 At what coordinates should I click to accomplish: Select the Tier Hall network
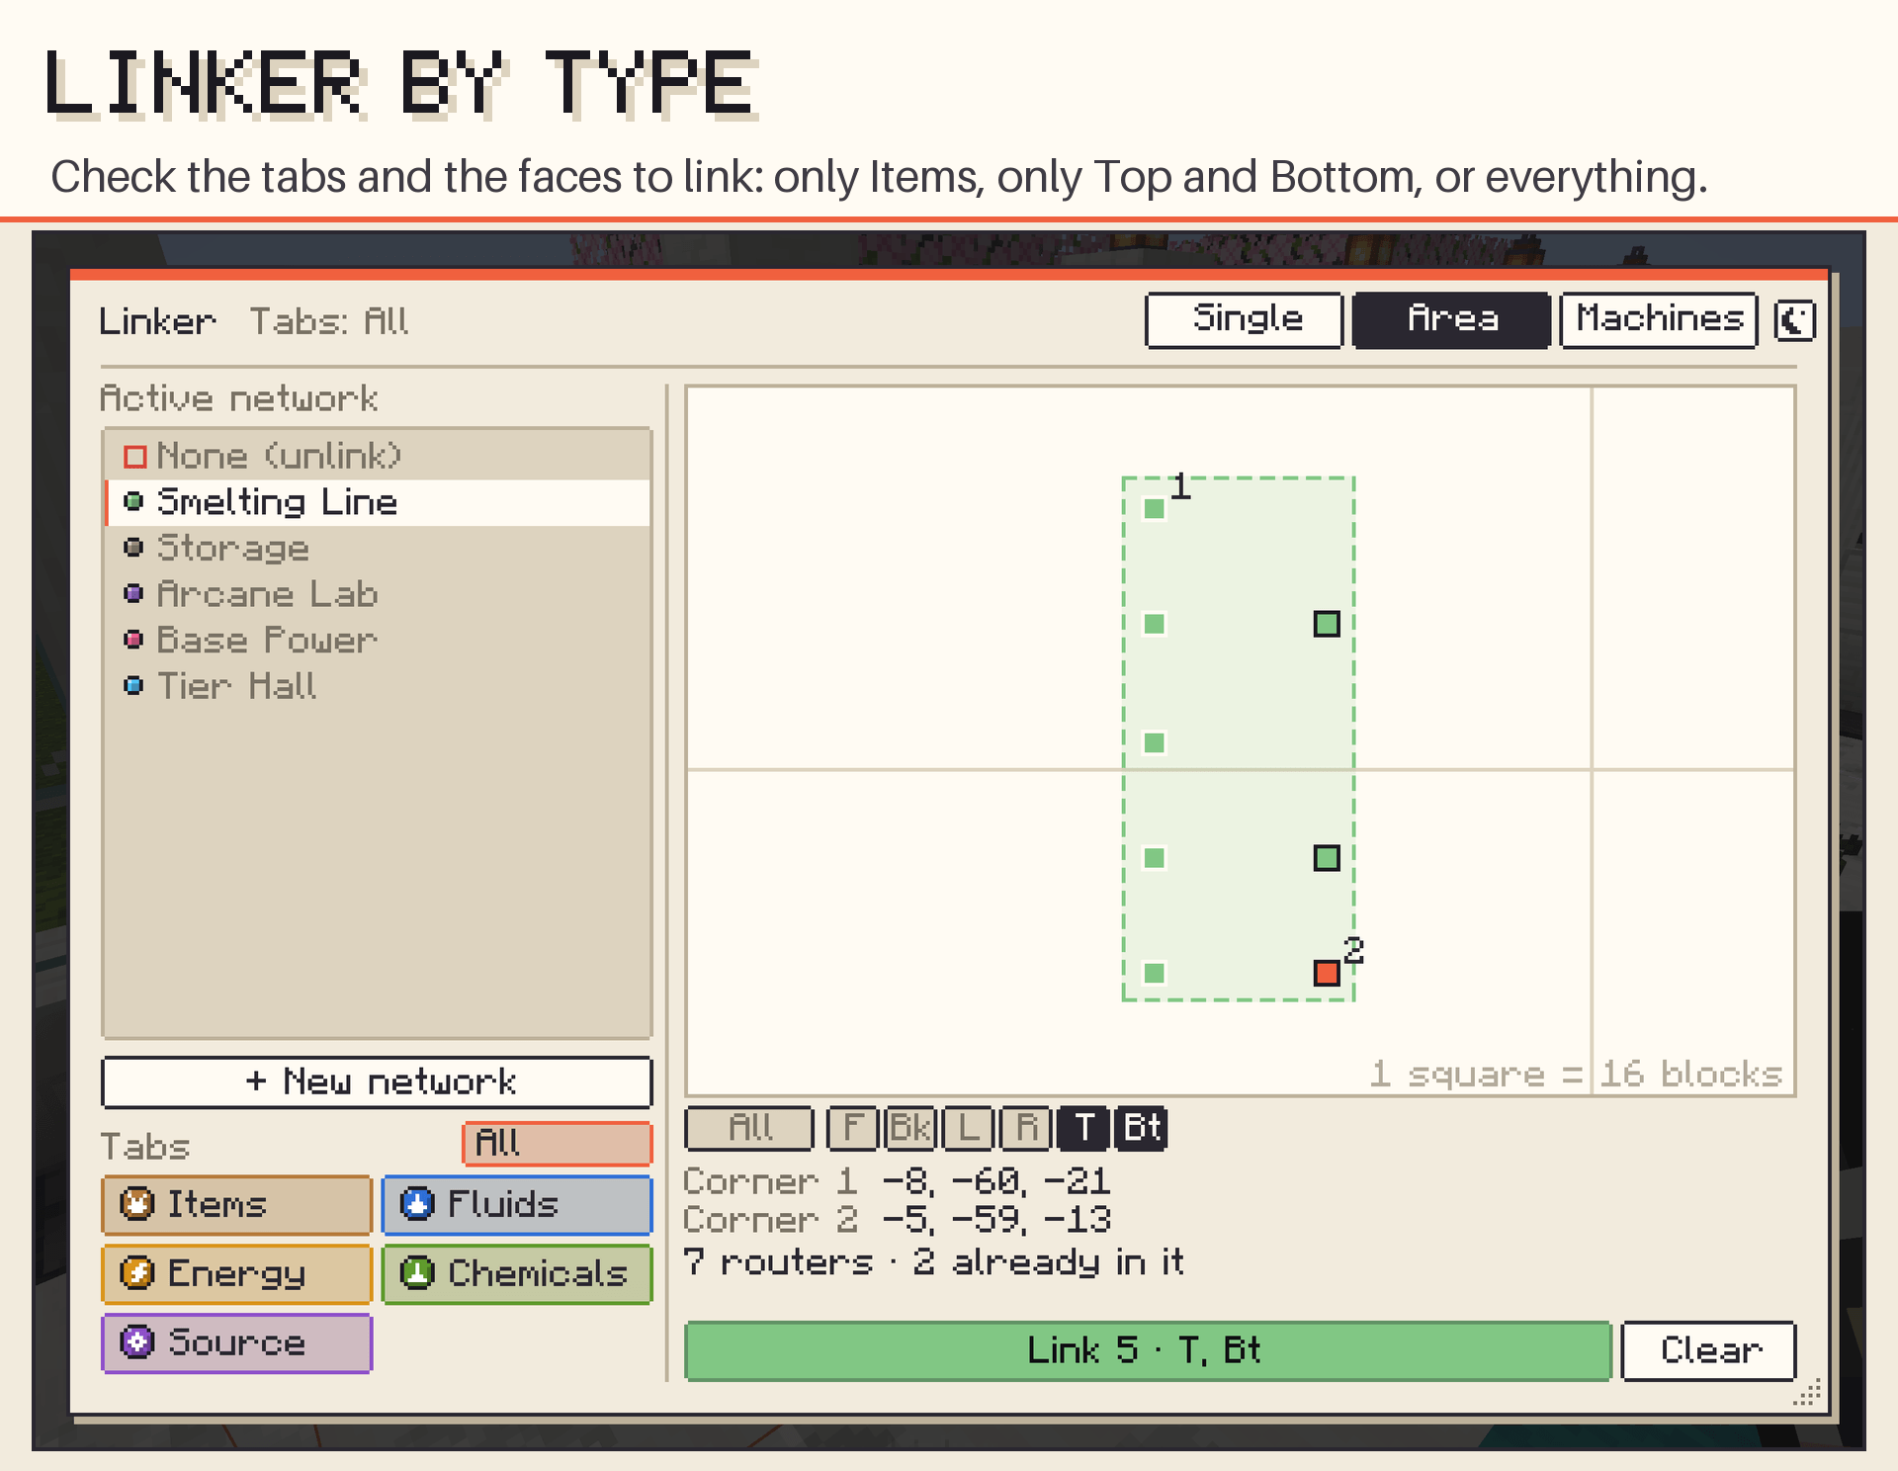[377, 686]
